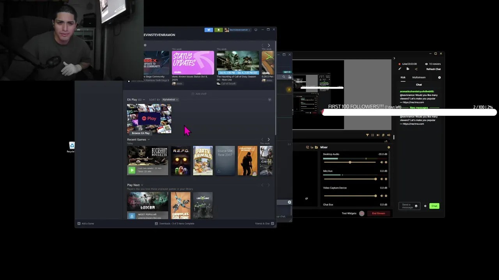Click the Steam Downloads status icon

[156, 224]
